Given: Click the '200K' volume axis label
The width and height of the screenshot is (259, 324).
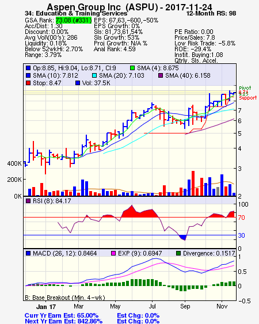Looking at the screenshot, I should click(14, 180).
